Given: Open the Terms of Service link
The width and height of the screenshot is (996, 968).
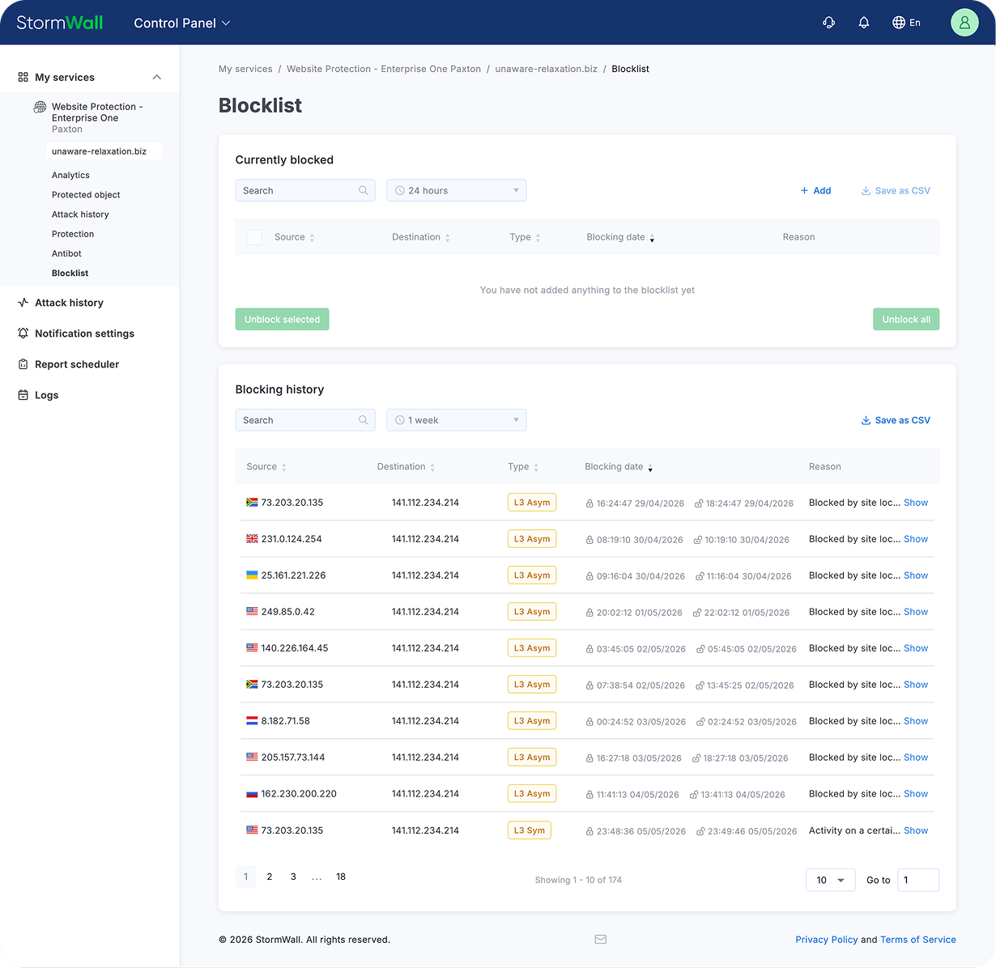Looking at the screenshot, I should tap(918, 940).
